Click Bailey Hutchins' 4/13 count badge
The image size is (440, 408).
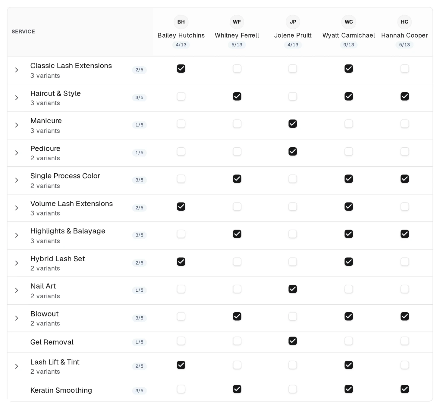[181, 45]
